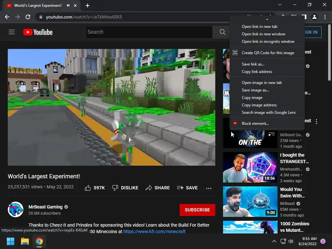This screenshot has height=249, width=332.
Task: Mute tab via speaker icon in tab
Action: pos(68,6)
